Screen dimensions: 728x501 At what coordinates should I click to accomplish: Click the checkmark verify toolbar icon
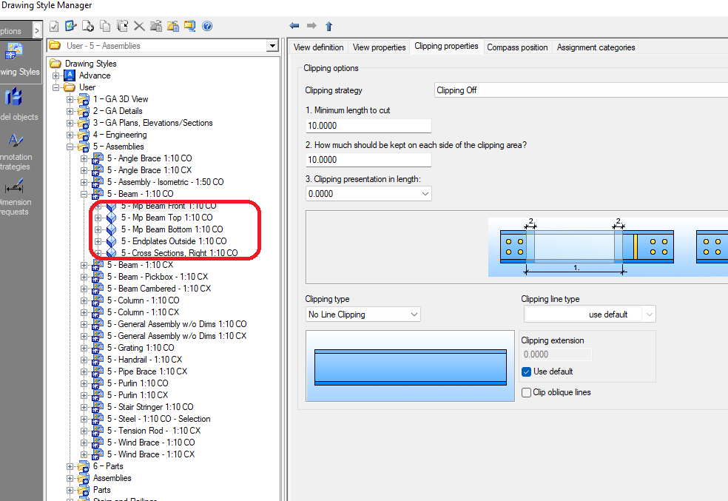[x=70, y=26]
